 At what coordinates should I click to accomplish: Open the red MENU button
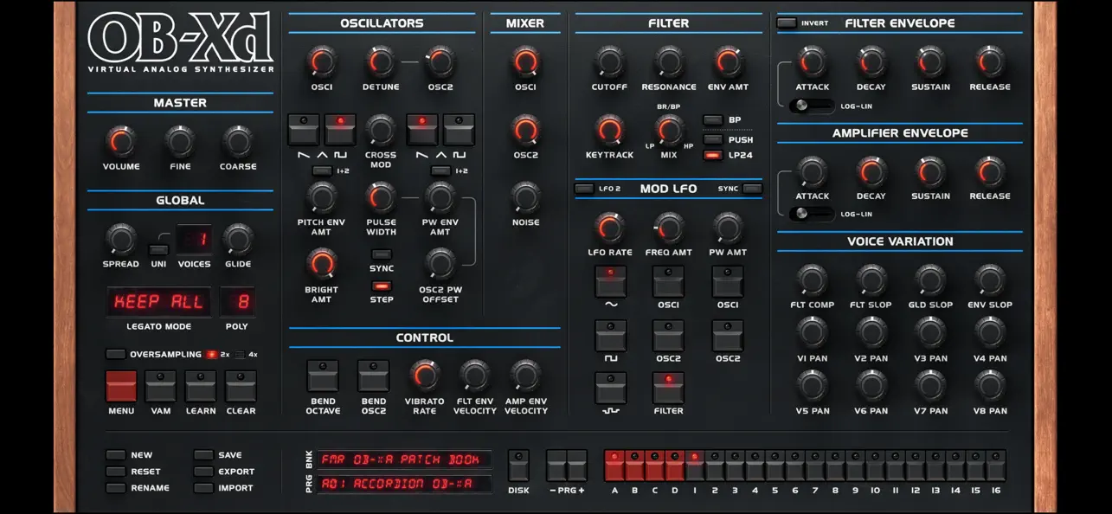(121, 386)
